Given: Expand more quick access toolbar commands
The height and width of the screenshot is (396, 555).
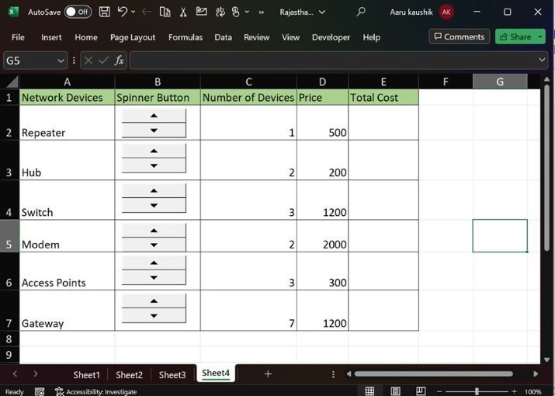Looking at the screenshot, I should [262, 12].
